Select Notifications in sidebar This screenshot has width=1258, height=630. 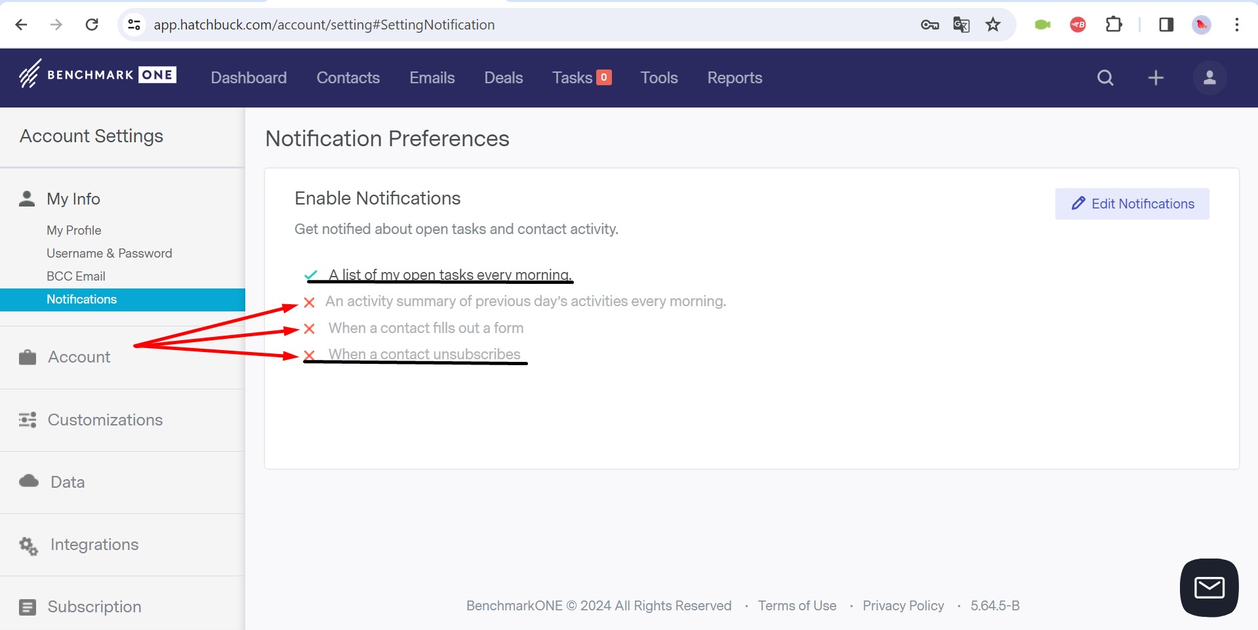pos(122,300)
